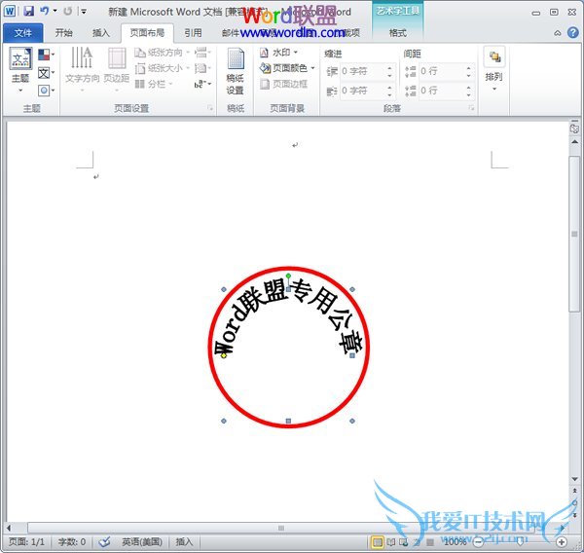
Task: Switch to Web Layout view
Action: click(x=404, y=542)
